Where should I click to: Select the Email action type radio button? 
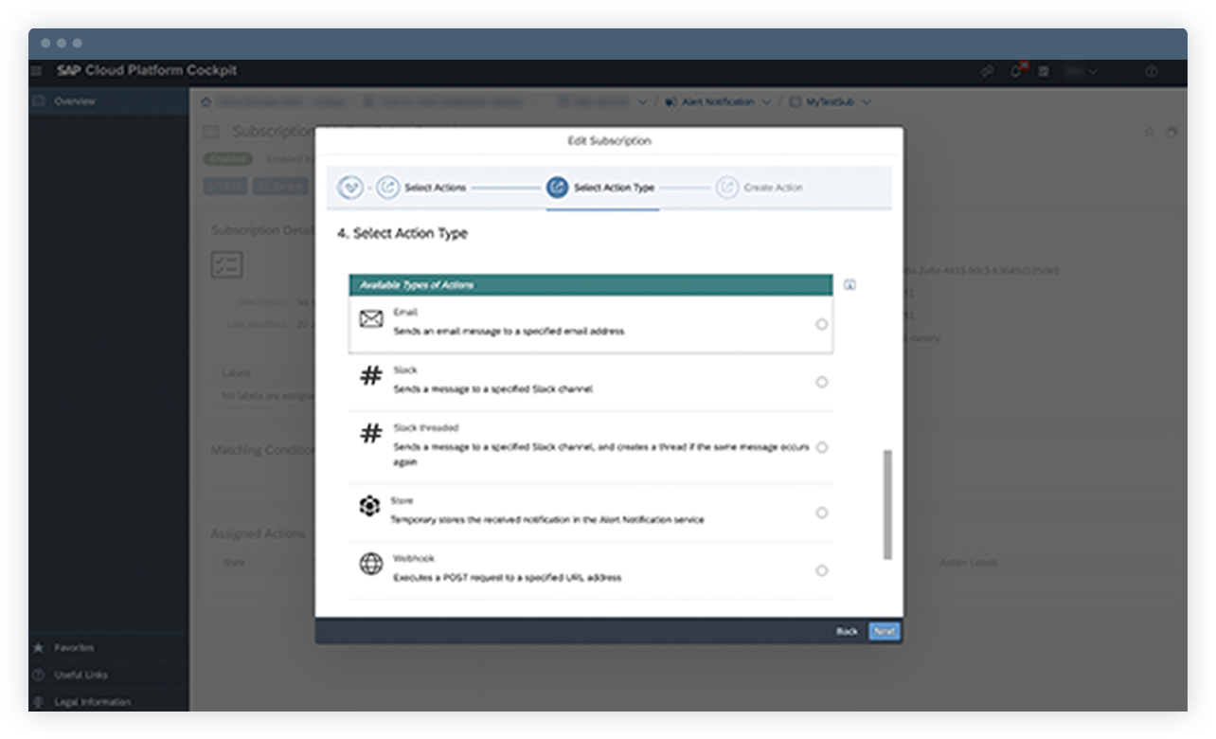click(x=821, y=323)
